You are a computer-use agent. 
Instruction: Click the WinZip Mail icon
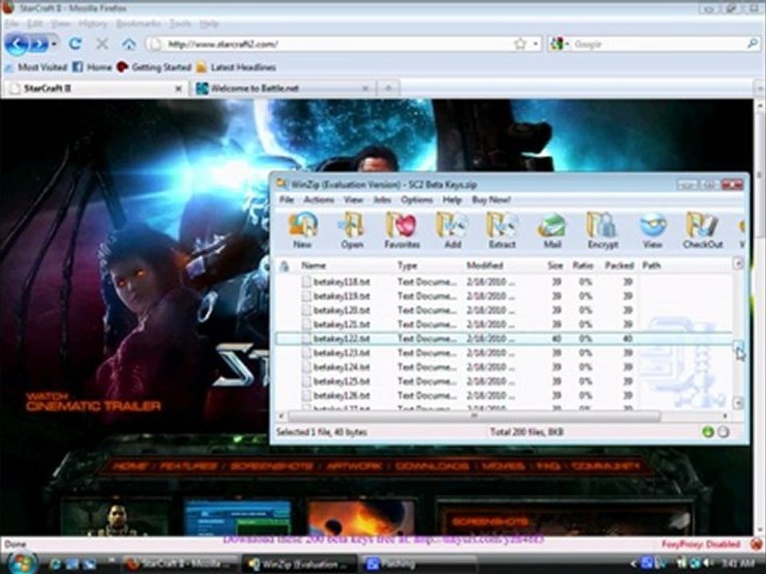point(552,230)
